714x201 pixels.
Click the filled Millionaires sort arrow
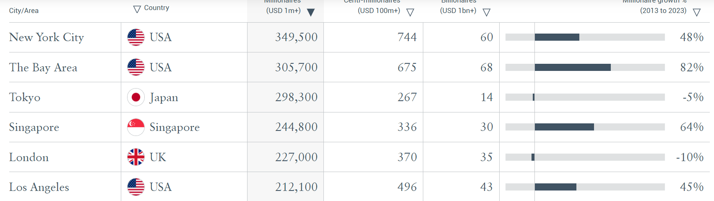[x=311, y=12]
